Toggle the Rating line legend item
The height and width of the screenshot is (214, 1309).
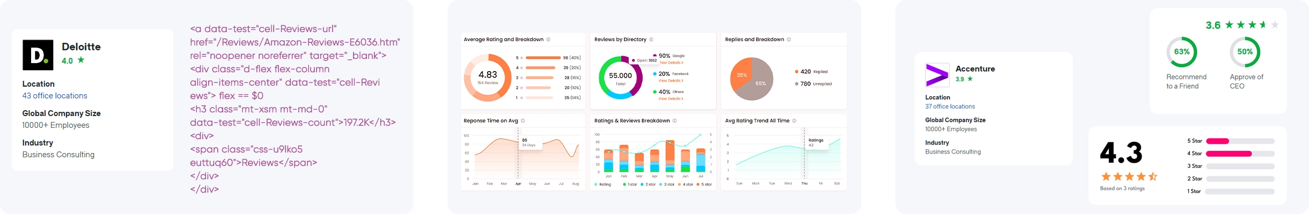(602, 185)
